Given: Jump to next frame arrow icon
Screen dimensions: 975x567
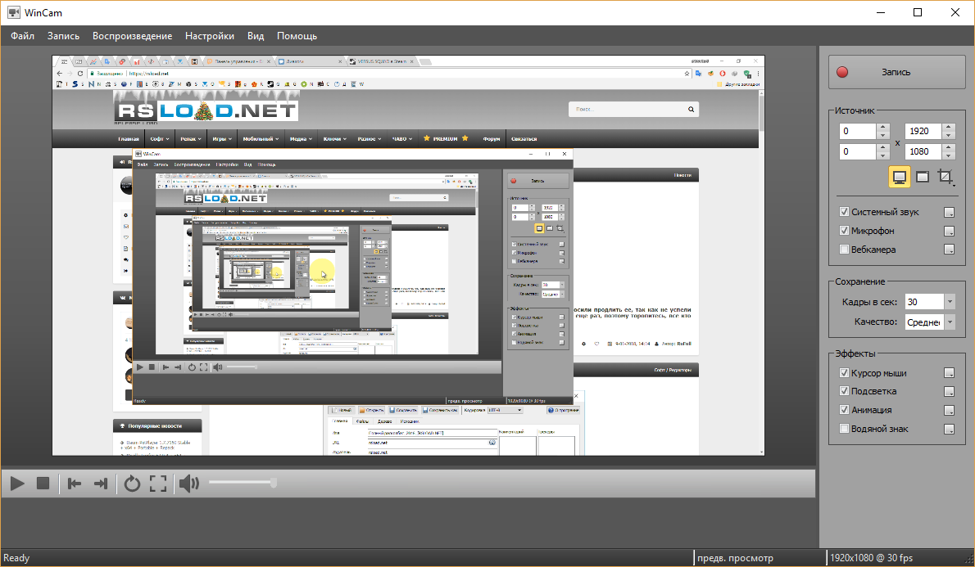Looking at the screenshot, I should click(x=100, y=484).
